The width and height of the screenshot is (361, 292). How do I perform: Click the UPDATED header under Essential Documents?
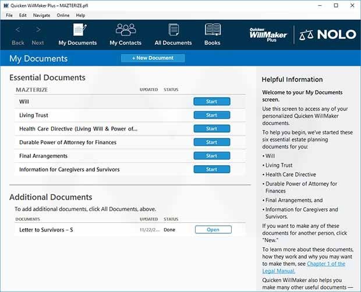coord(148,90)
